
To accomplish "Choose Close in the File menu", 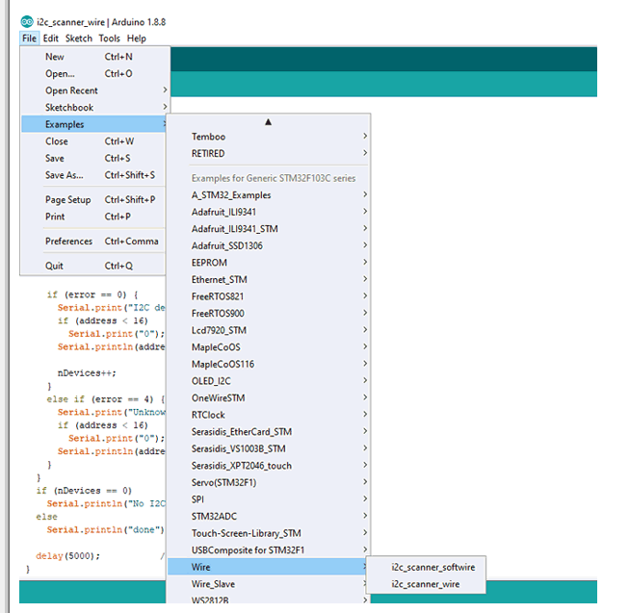I will 93,141.
